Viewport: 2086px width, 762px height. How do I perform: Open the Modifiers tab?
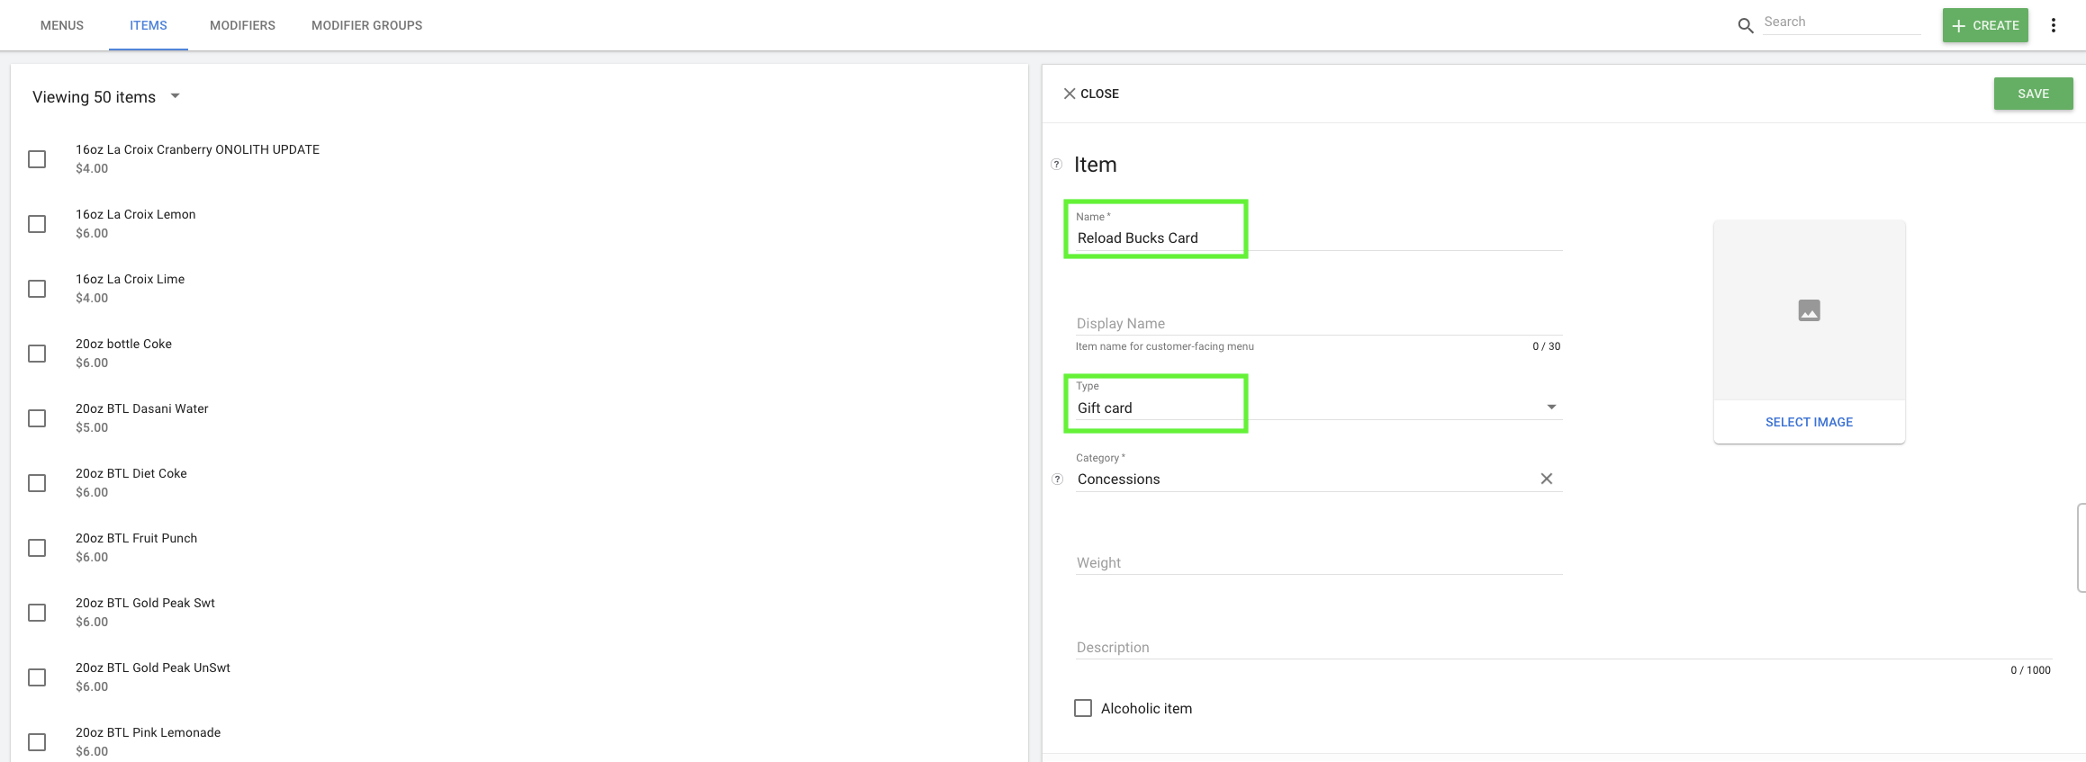point(243,25)
